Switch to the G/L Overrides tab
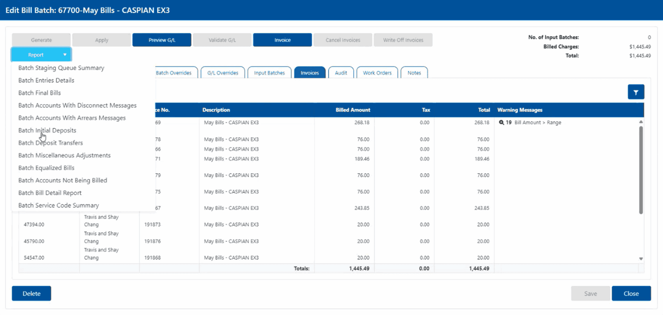 tap(222, 73)
